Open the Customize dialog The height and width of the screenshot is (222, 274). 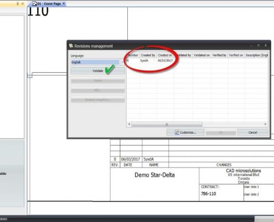tap(185, 133)
